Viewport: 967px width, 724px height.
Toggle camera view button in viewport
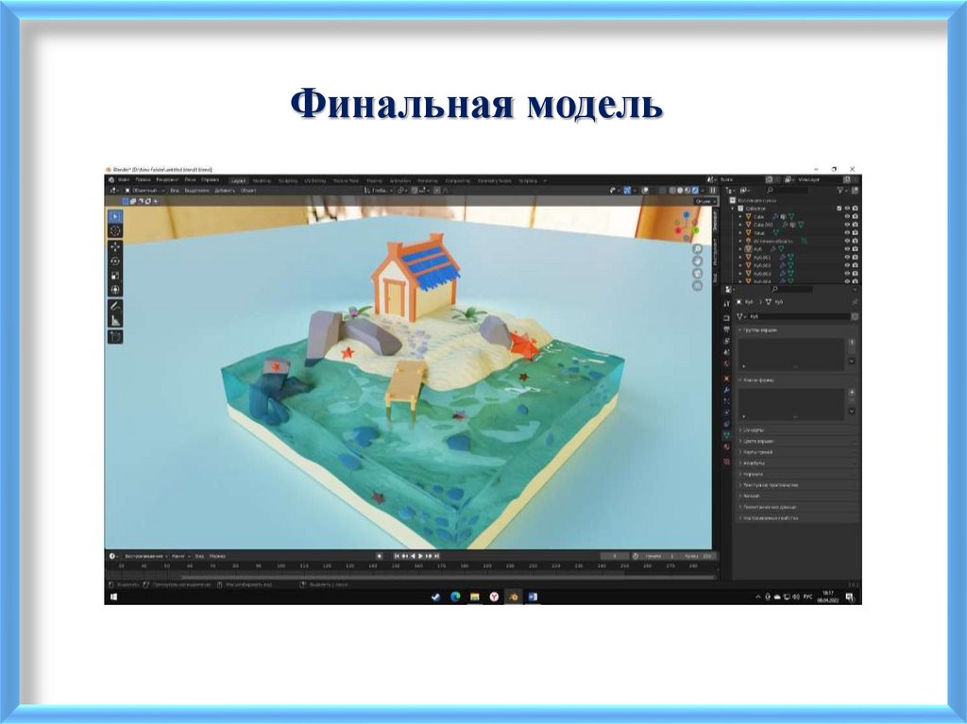[x=698, y=273]
